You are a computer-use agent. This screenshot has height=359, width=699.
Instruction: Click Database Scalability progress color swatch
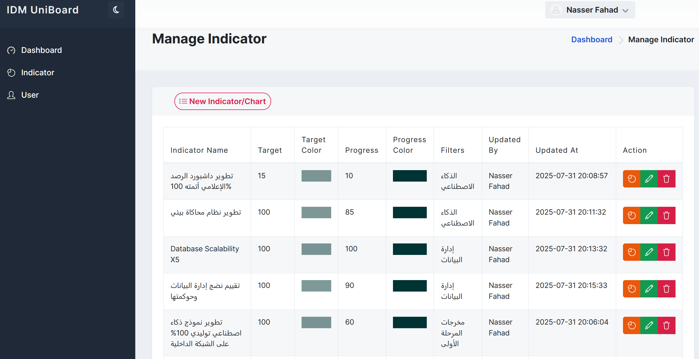pos(409,249)
